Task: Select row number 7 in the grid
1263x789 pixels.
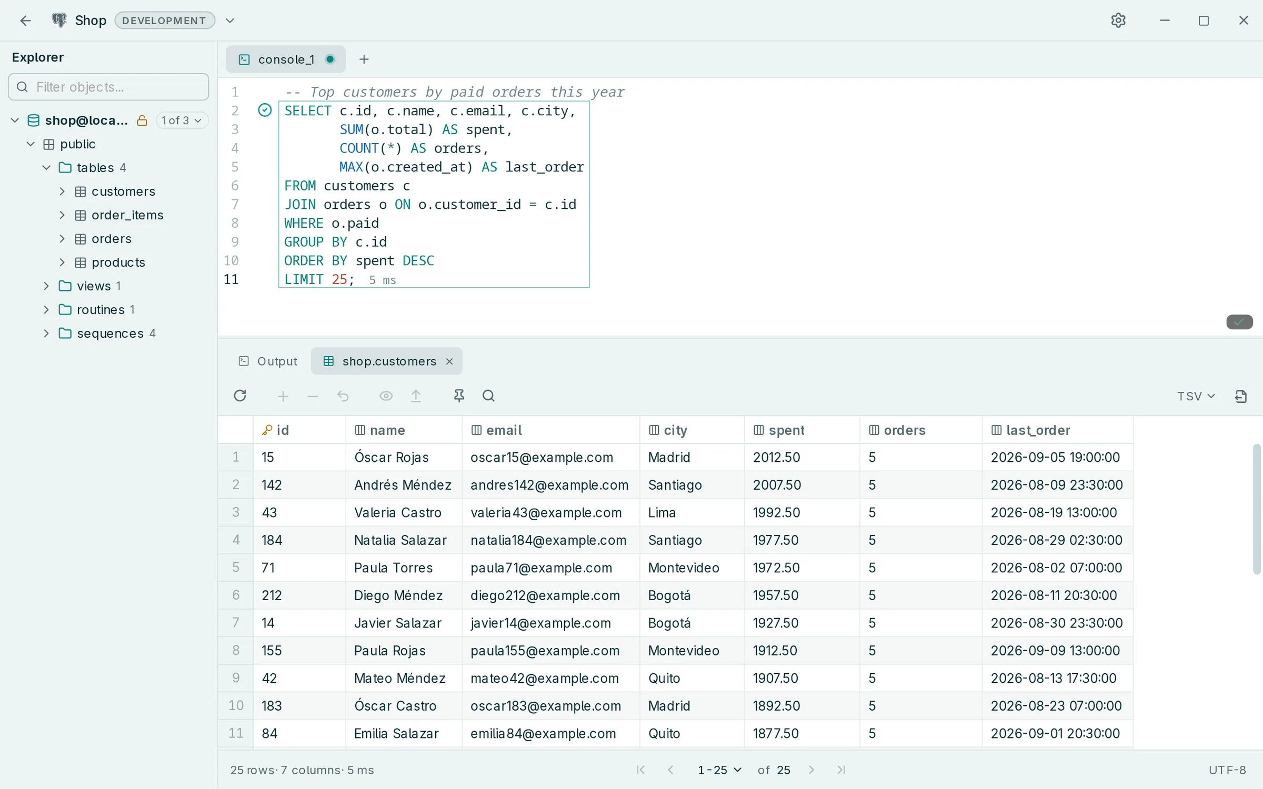Action: pos(236,623)
